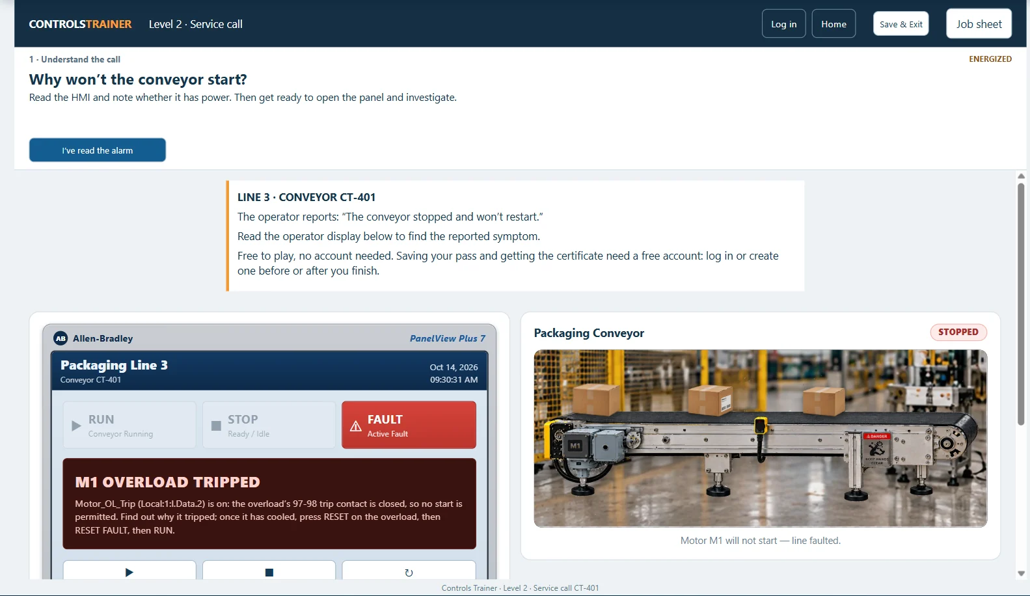Click the 'LINE 3 · CONVEYOR CT-401' heading

point(306,197)
